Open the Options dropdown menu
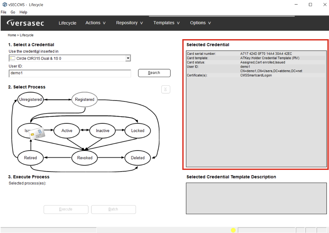 200,23
